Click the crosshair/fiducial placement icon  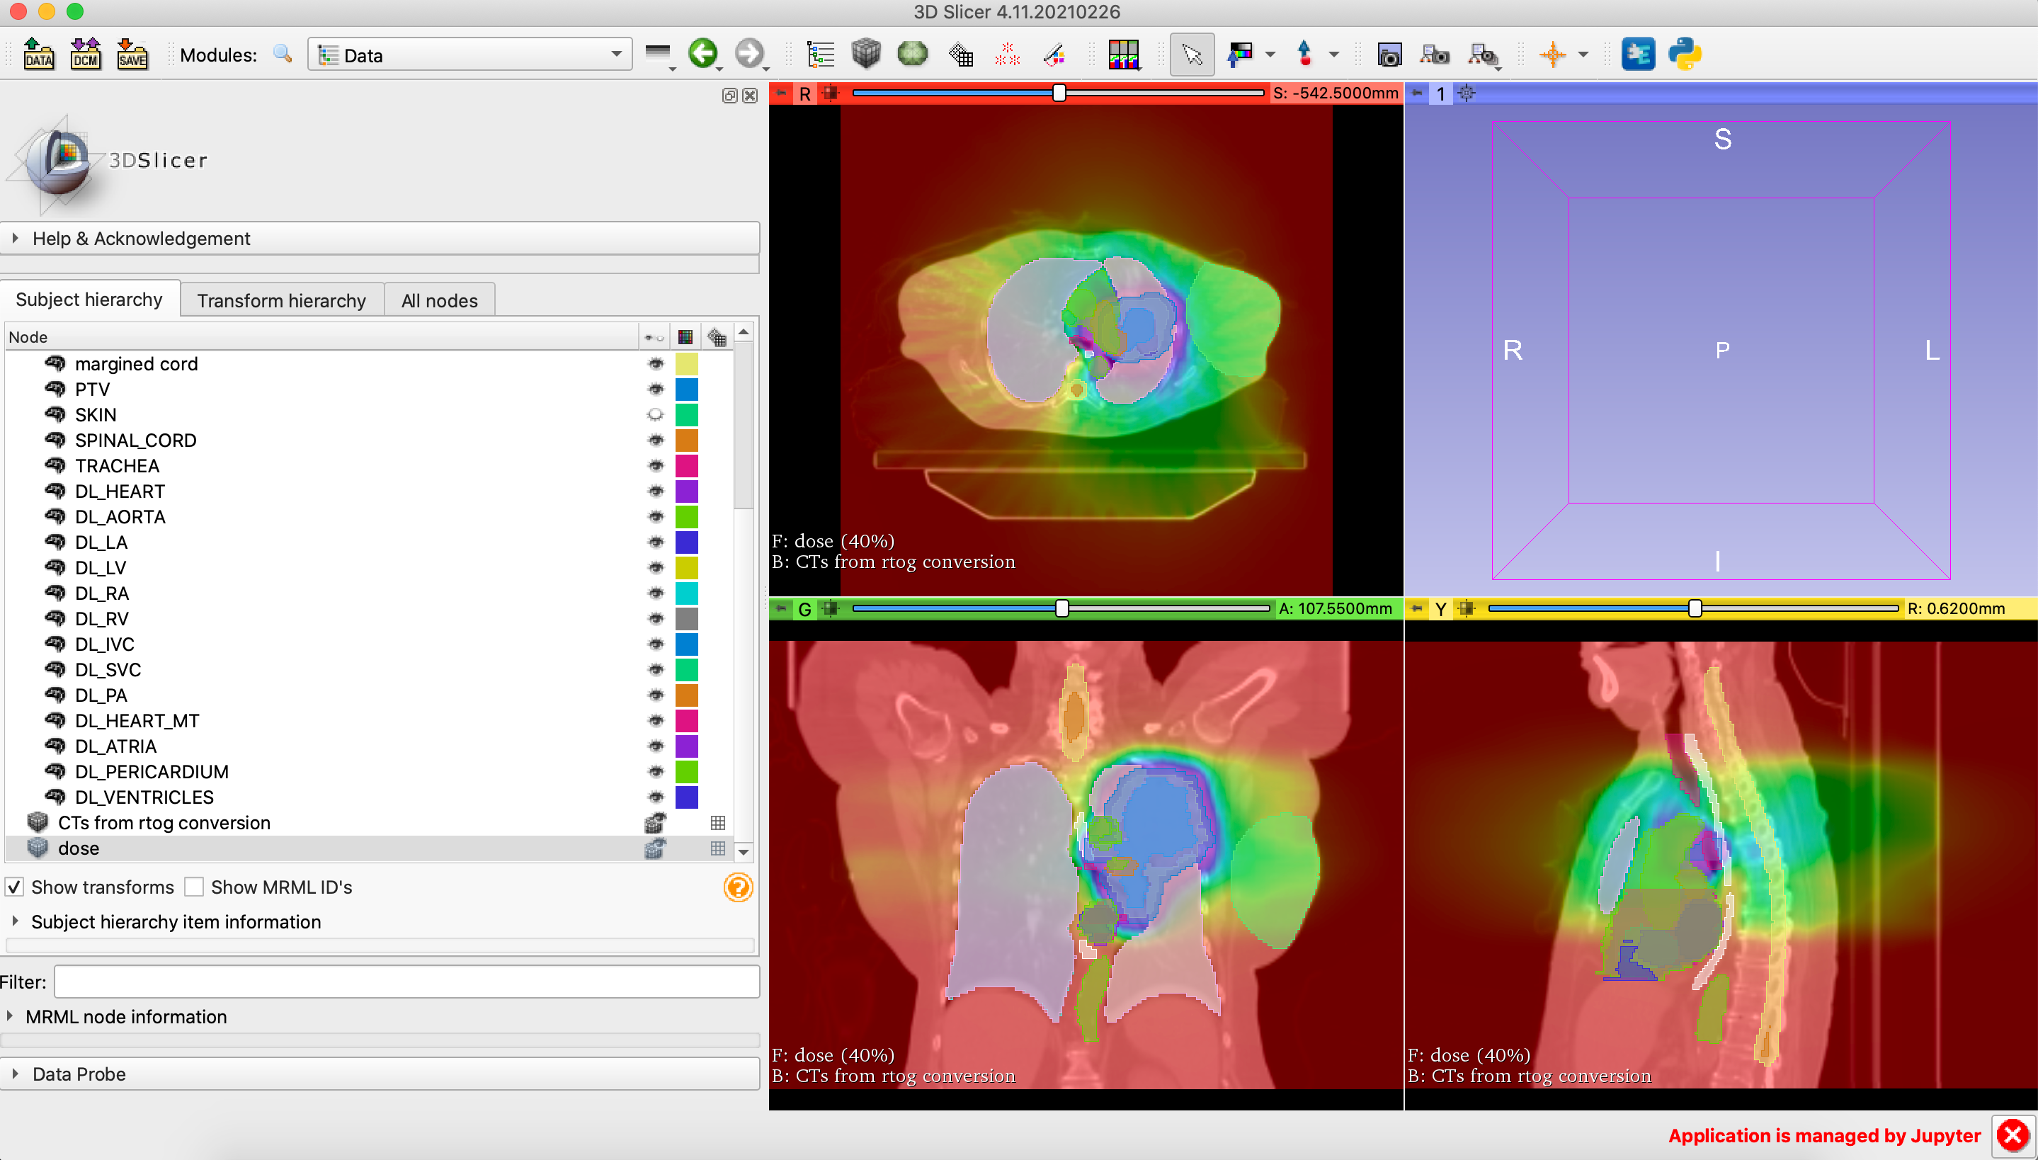pyautogui.click(x=1551, y=53)
